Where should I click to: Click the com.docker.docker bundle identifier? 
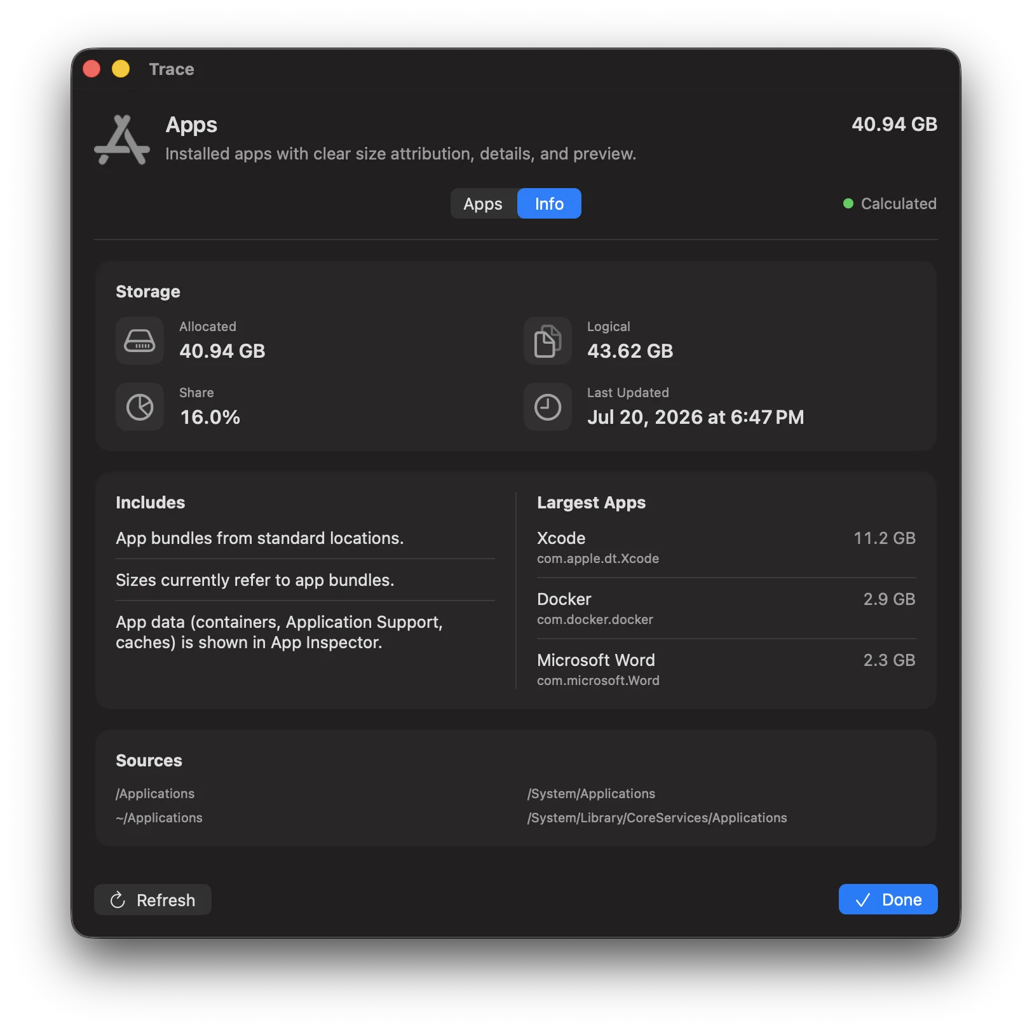point(595,620)
